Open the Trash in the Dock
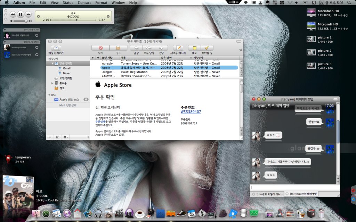Image resolution: width=356 pixels, height=222 pixels. (321, 213)
